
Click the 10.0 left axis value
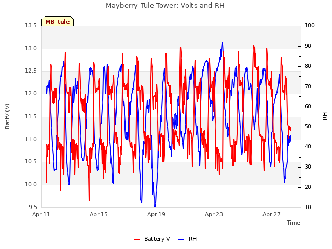pyautogui.click(x=31, y=184)
